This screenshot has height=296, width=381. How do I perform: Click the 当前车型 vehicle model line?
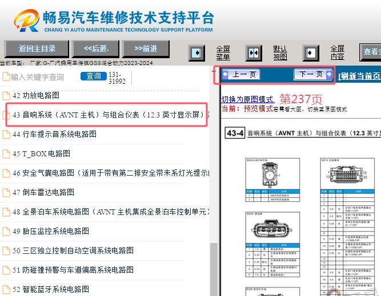pos(77,63)
